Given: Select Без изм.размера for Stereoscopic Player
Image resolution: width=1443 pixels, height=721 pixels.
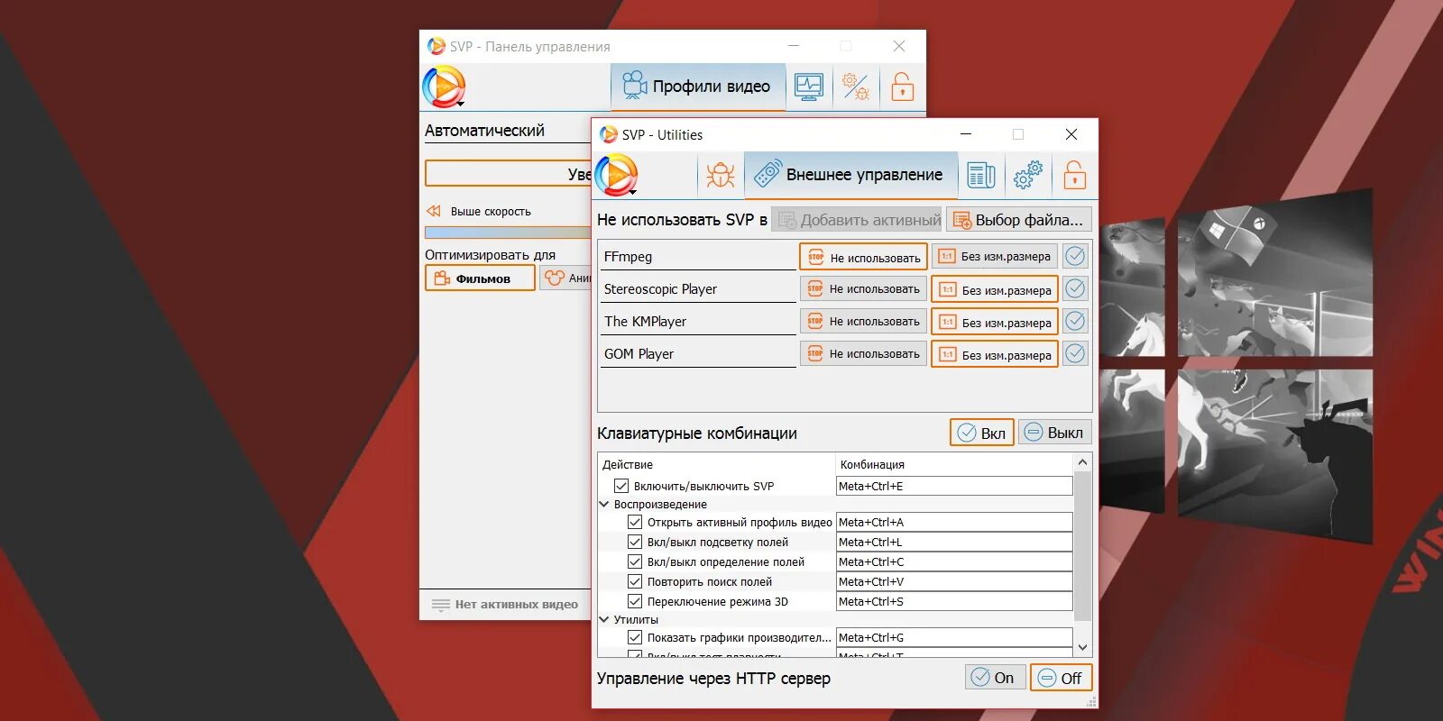Looking at the screenshot, I should [x=995, y=290].
